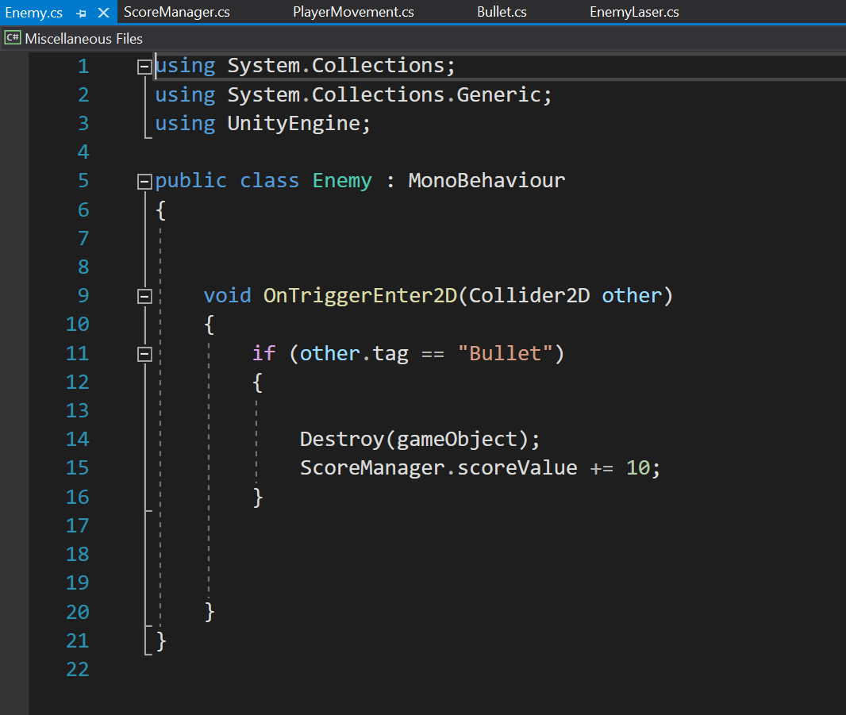Click on OnTriggerEnter2D method name
This screenshot has width=846, height=715.
click(360, 296)
